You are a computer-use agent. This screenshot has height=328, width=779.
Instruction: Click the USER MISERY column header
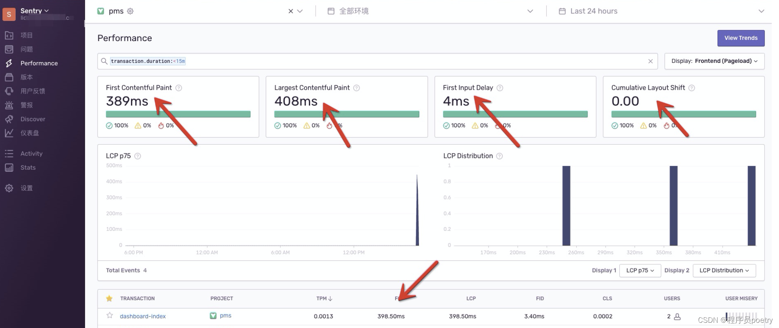pyautogui.click(x=741, y=299)
